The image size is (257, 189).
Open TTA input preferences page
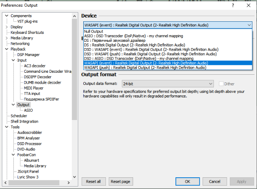pyautogui.click(x=32, y=94)
